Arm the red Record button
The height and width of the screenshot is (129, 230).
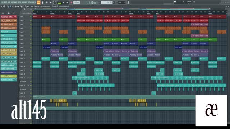click(72, 3)
